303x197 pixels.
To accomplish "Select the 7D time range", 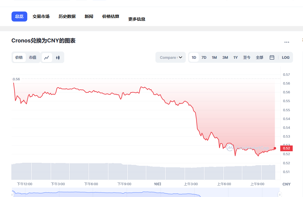I will (204, 57).
